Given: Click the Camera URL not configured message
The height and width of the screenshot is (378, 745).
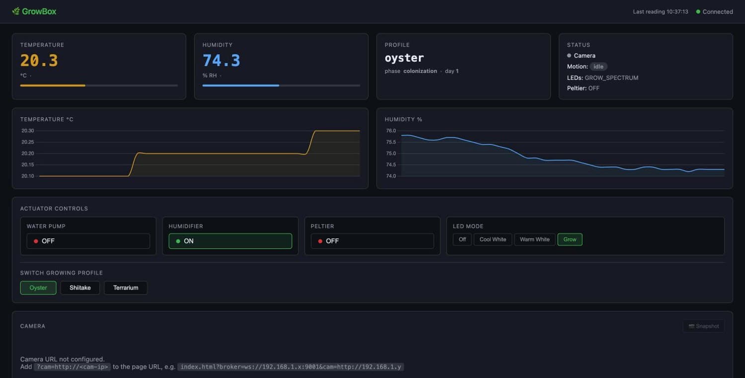Looking at the screenshot, I should coord(63,359).
